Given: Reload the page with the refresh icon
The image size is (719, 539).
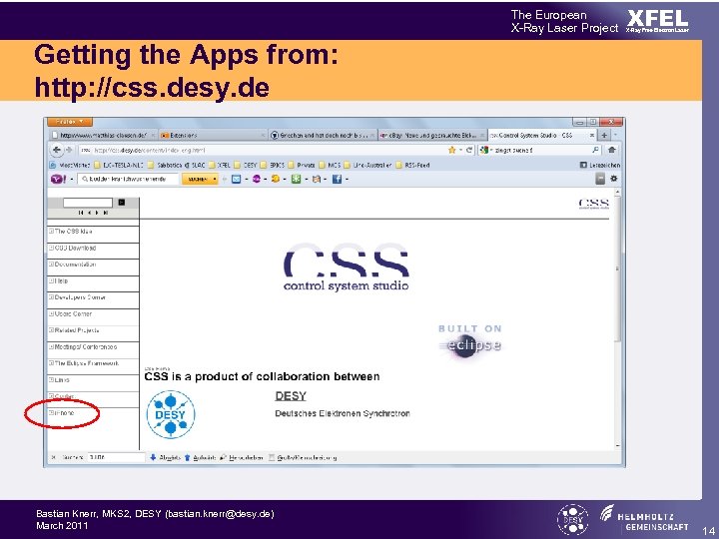Looking at the screenshot, I should point(469,150).
